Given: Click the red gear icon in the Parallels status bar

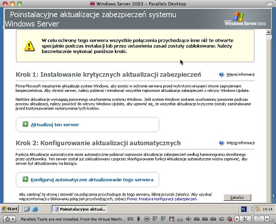Looking at the screenshot, I should (230, 219).
